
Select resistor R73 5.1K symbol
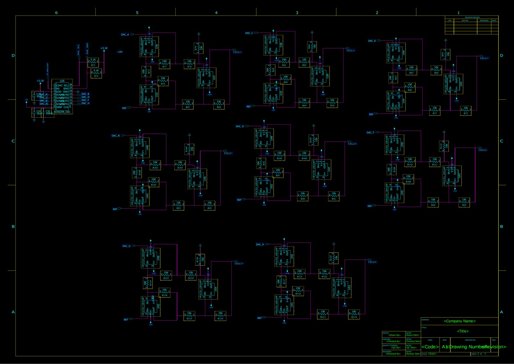pyautogui.click(x=93, y=62)
